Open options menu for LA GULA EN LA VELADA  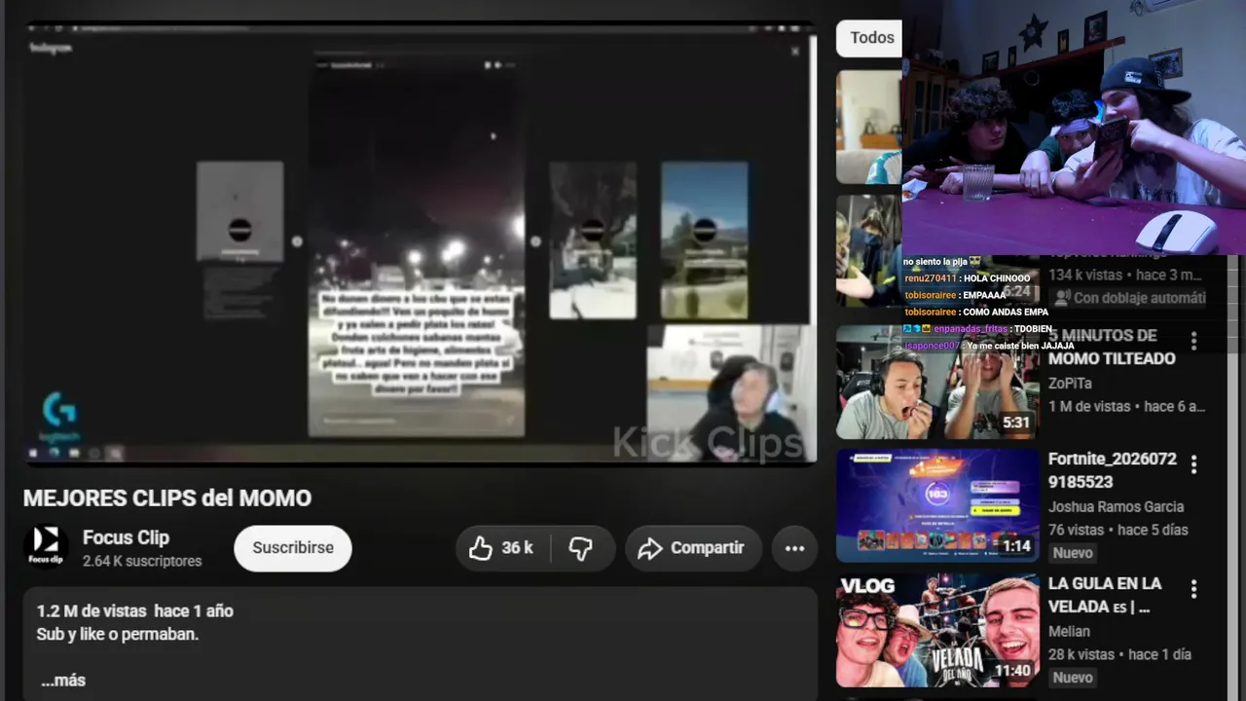pyautogui.click(x=1193, y=589)
